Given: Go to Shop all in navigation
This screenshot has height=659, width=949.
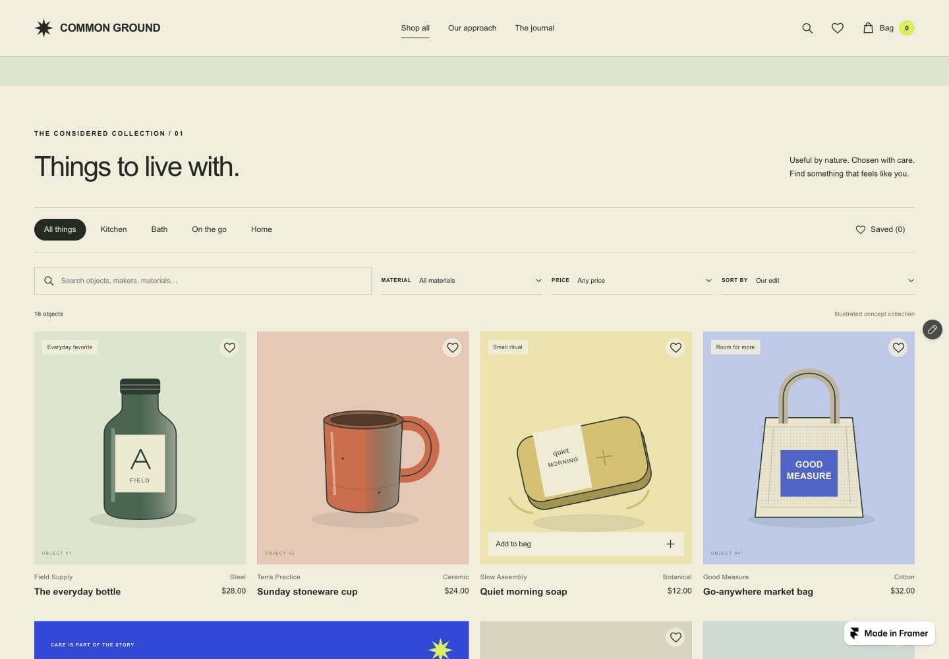Looking at the screenshot, I should [x=415, y=28].
